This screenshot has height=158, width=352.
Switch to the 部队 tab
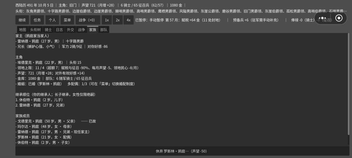104,30
